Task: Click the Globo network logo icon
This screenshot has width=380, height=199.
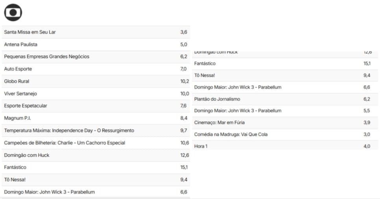Action: (13, 12)
